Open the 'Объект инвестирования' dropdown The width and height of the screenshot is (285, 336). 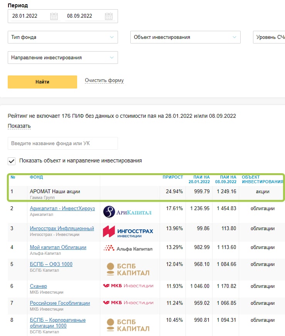[185, 37]
